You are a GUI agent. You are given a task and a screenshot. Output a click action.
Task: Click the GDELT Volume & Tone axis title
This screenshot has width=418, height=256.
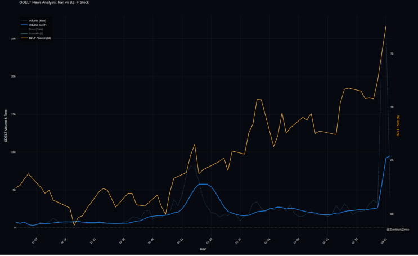pos(5,125)
